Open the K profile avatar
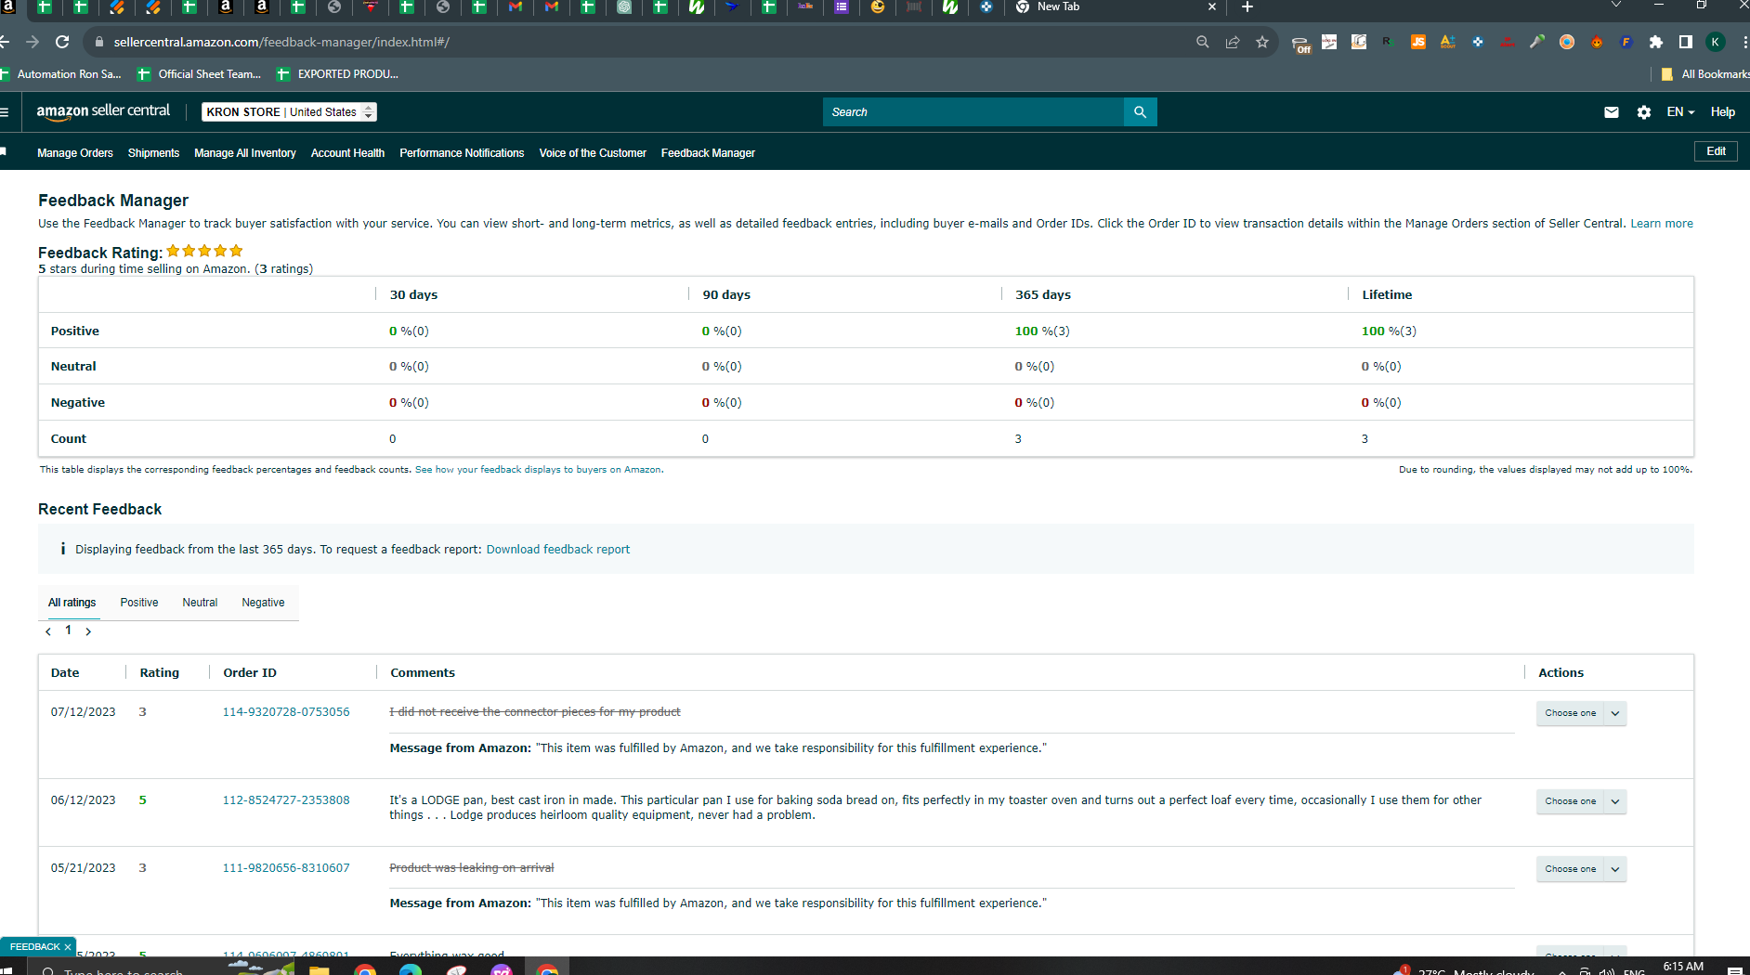 tap(1716, 42)
